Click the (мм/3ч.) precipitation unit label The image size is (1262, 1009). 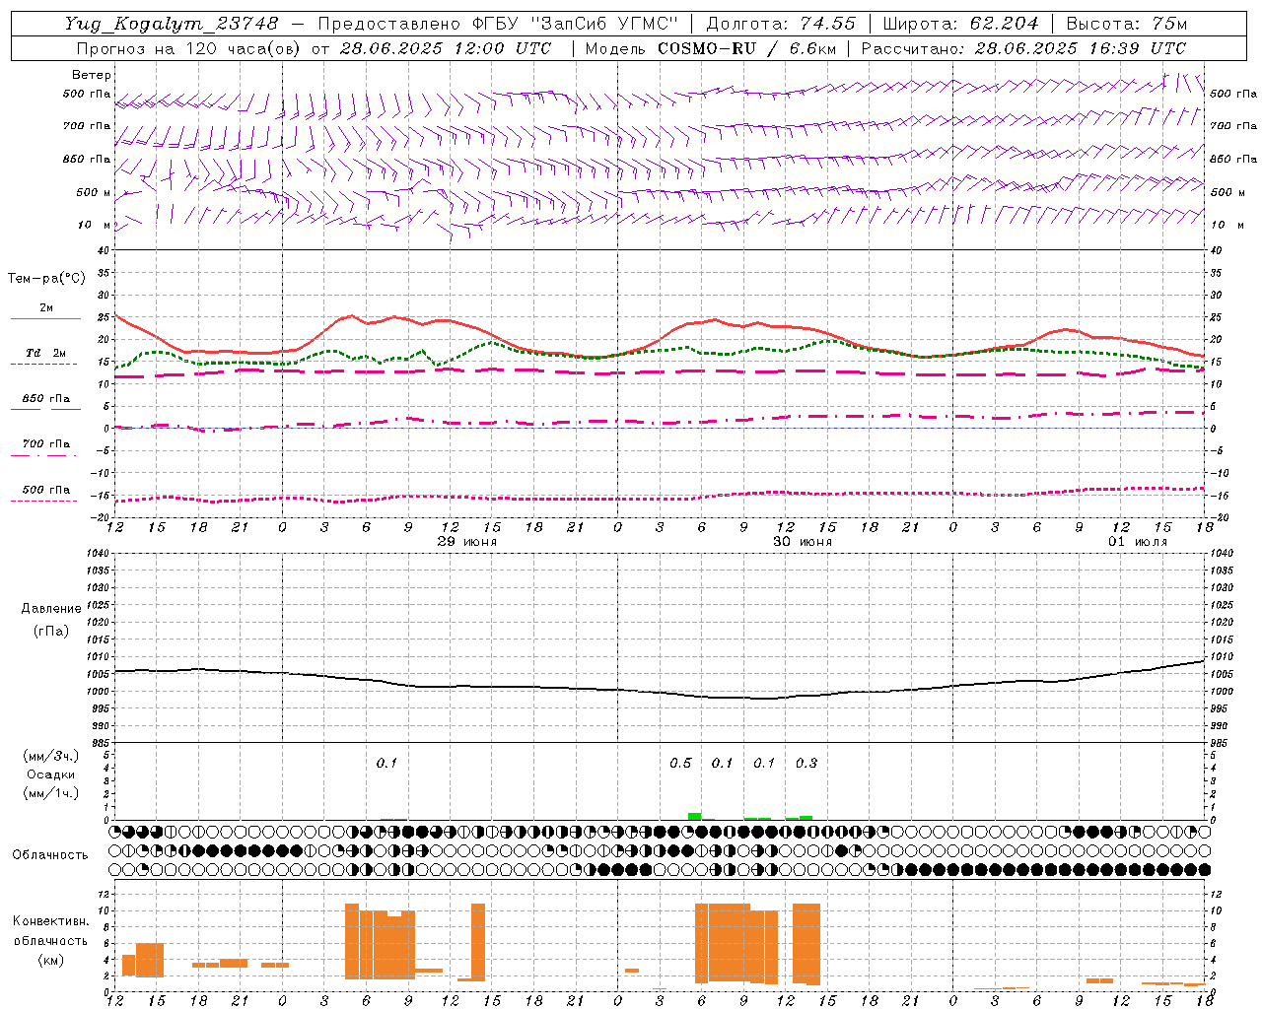click(51, 757)
